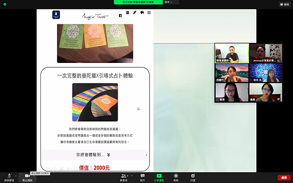Expand the arrow next to Participants
This screenshot has width=293, height=183.
point(132,176)
